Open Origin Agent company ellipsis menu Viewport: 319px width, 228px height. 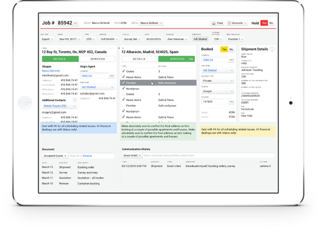tap(112, 76)
